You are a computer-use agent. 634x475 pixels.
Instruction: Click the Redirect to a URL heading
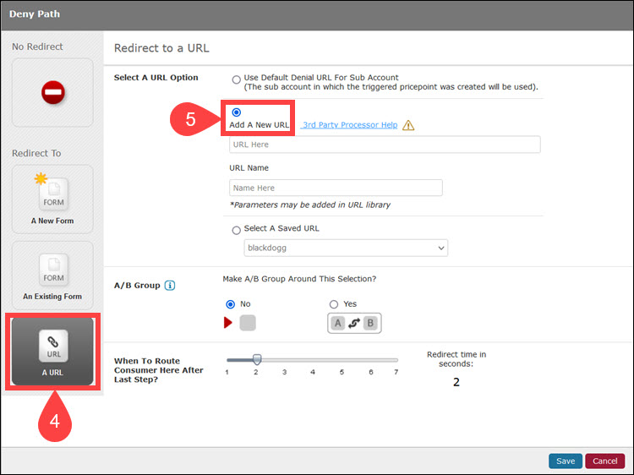pos(161,48)
